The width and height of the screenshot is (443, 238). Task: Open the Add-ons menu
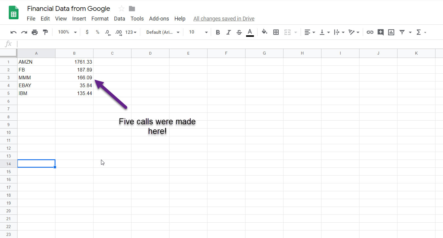159,19
